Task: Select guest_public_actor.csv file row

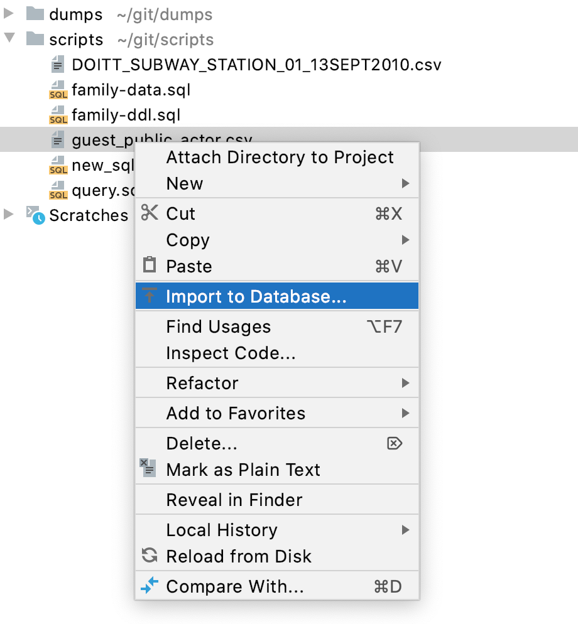Action: 289,139
